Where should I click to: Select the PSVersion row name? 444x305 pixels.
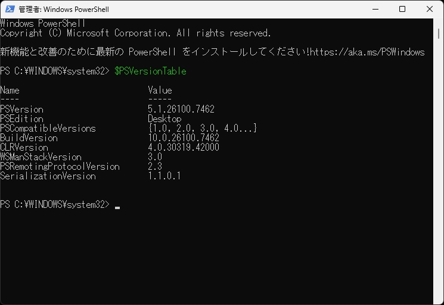point(21,110)
